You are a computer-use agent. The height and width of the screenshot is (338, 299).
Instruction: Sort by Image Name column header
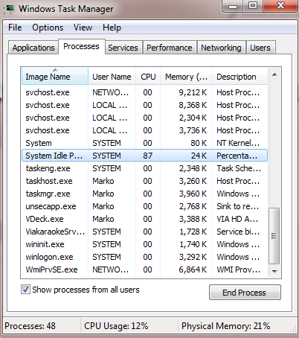click(55, 77)
